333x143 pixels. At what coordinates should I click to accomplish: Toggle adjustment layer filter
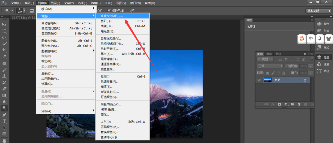click(286, 59)
